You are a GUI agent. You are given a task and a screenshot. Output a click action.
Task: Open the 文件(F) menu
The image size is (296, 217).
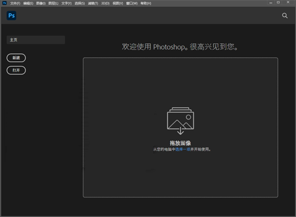[15, 4]
